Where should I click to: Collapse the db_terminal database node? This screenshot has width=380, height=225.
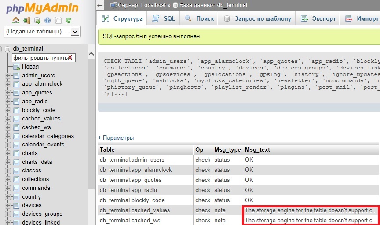(x=2, y=49)
